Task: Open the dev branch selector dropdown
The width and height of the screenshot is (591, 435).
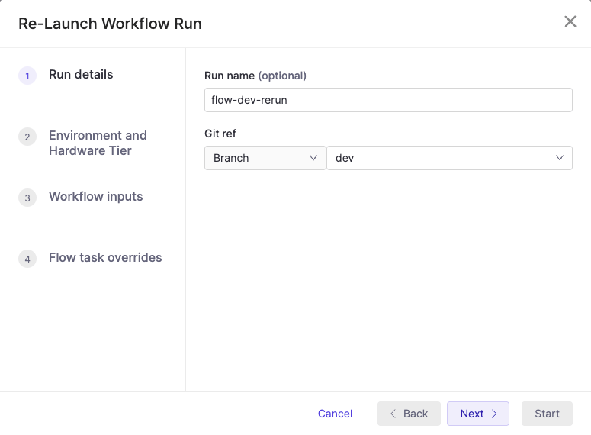Action: point(449,158)
